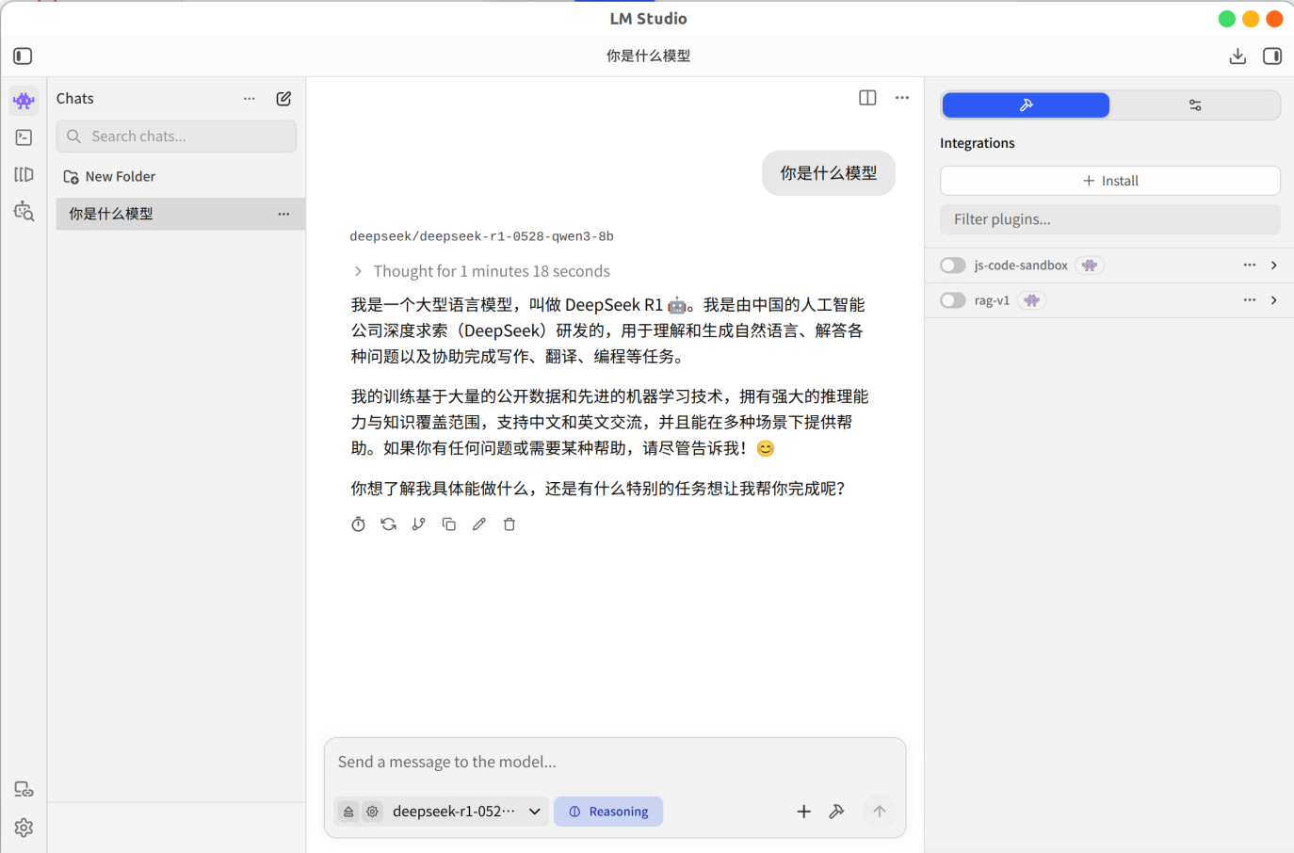Viewport: 1294px width, 853px height.
Task: Split the chat view
Action: pos(867,98)
